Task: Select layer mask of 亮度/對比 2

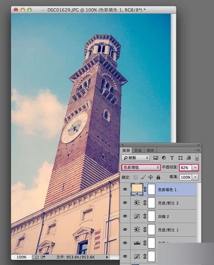Action: pos(151,203)
